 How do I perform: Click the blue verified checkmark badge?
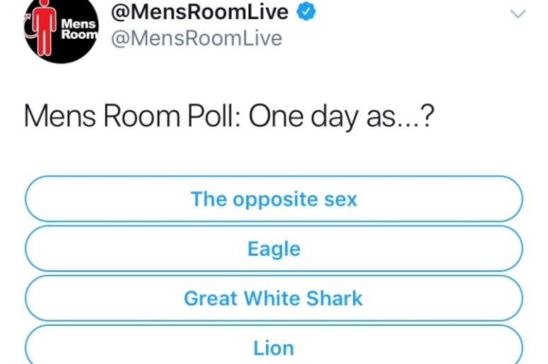[306, 11]
